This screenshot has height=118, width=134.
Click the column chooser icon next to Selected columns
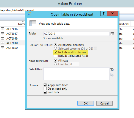[96, 48]
